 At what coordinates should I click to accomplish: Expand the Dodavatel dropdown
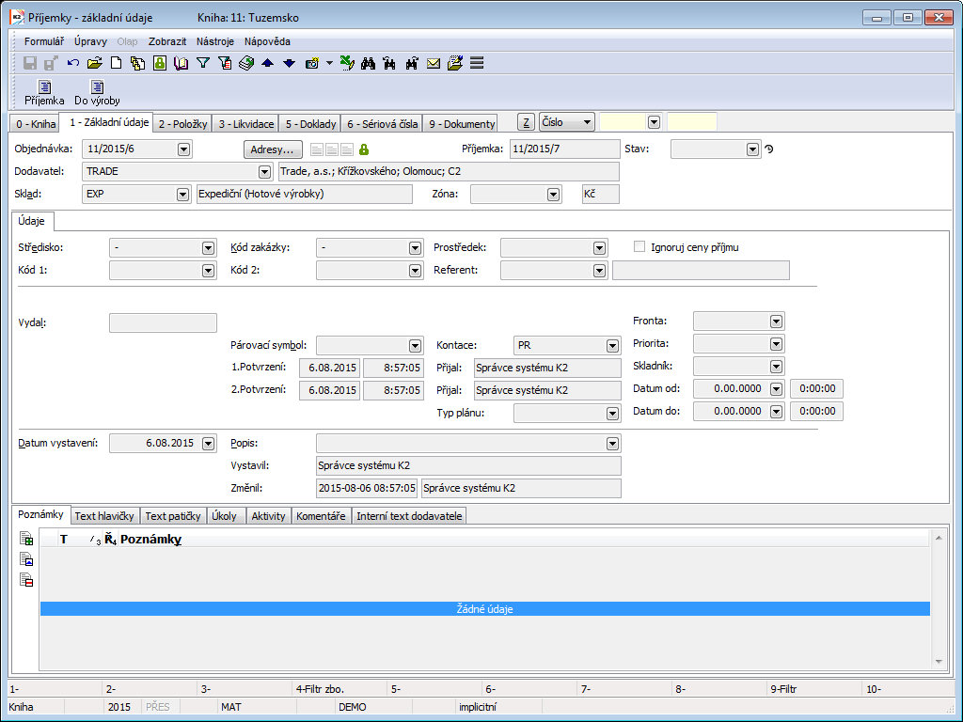(x=264, y=172)
